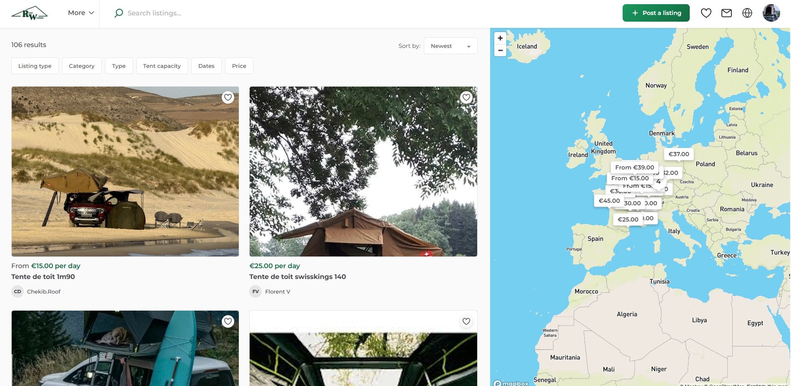
Task: View Chekib.Roof profile
Action: coord(44,291)
